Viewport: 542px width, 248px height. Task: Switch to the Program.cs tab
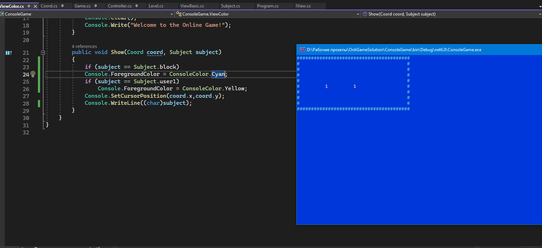point(268,6)
